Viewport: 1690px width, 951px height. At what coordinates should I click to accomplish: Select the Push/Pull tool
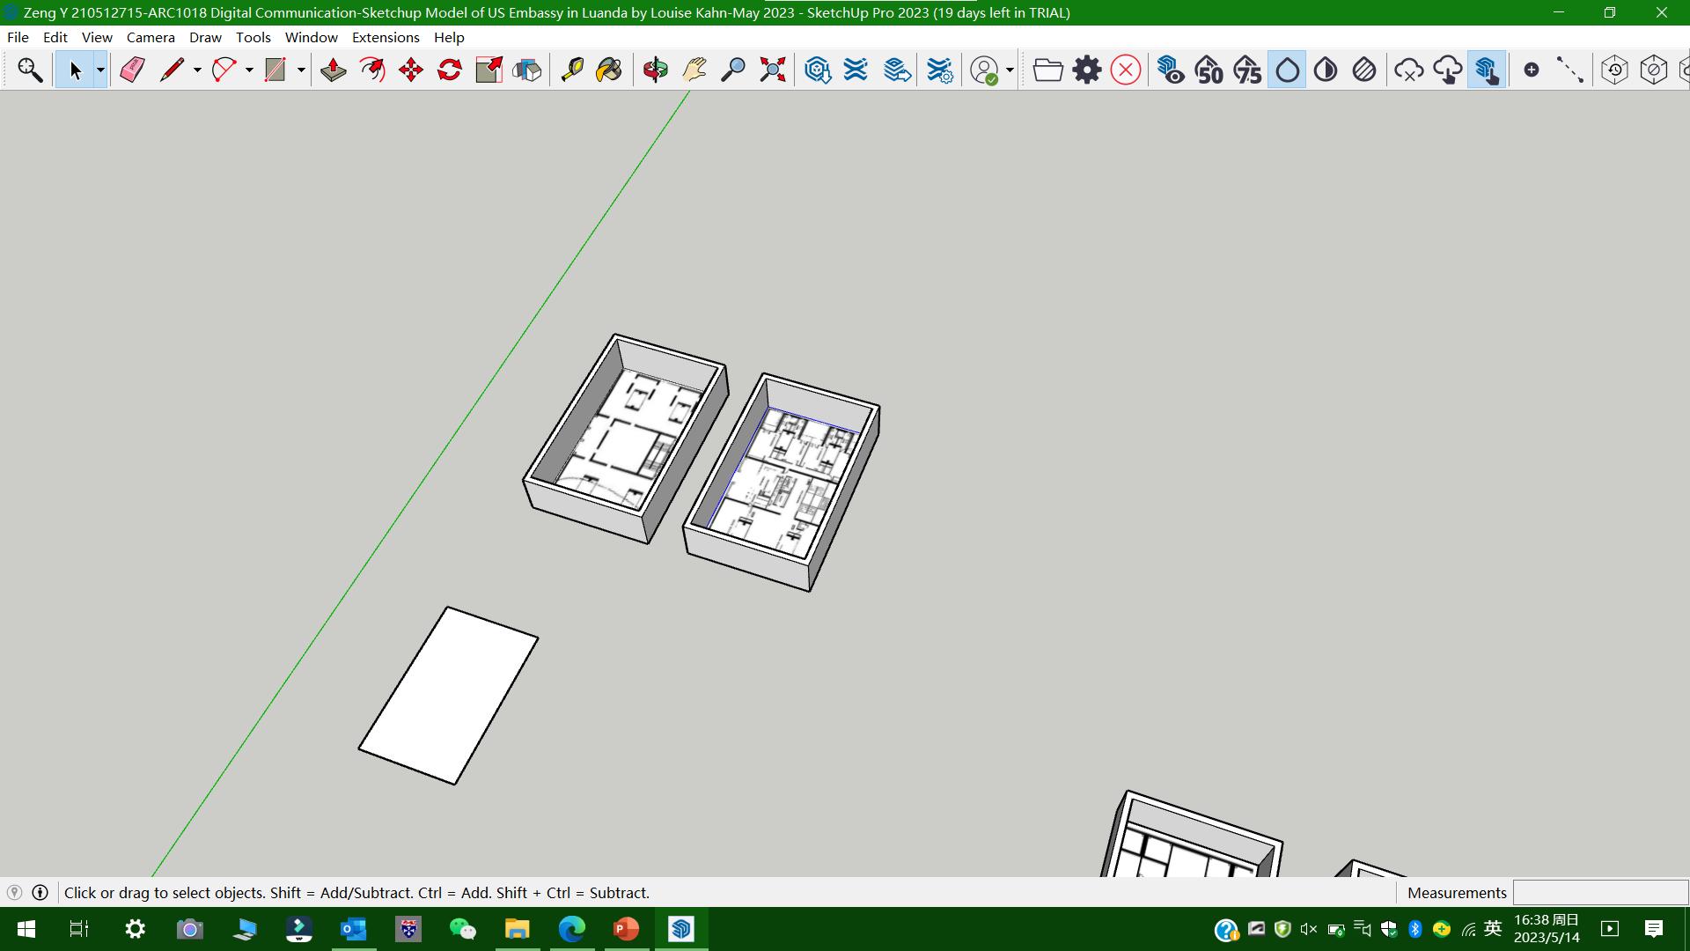[x=333, y=70]
